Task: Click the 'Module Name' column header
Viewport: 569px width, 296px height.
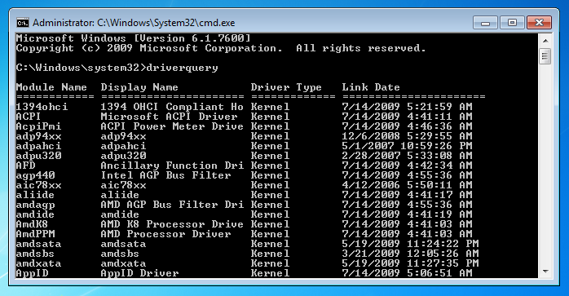Action: click(x=51, y=87)
